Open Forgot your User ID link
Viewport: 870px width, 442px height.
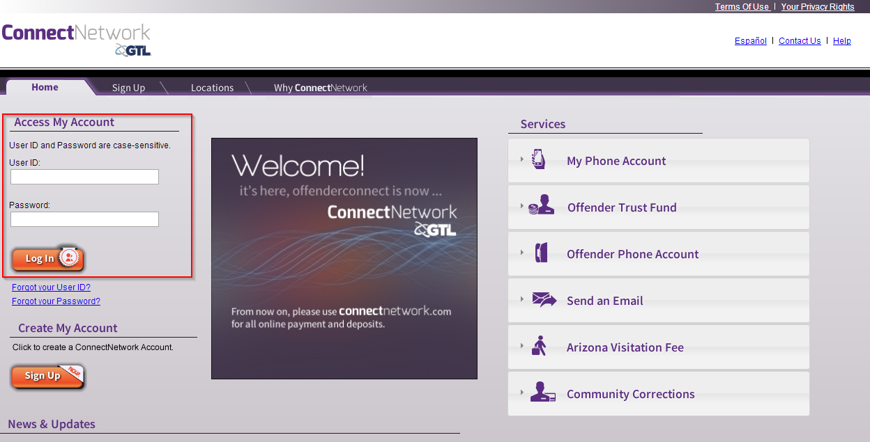pyautogui.click(x=51, y=287)
